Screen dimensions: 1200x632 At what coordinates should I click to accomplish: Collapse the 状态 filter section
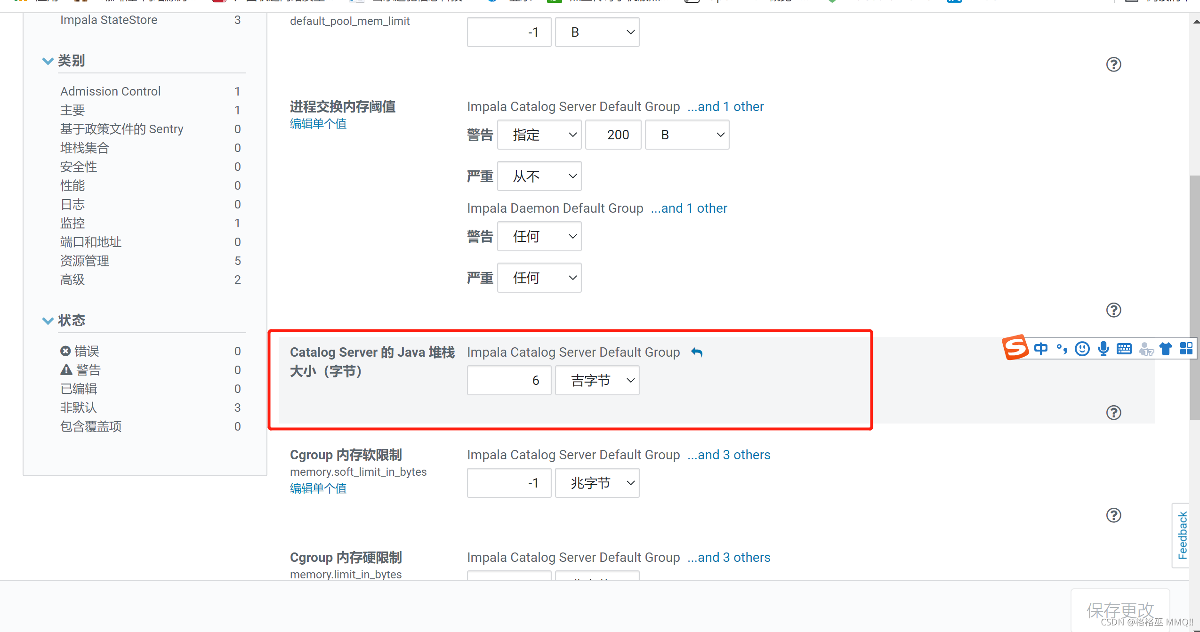click(48, 321)
